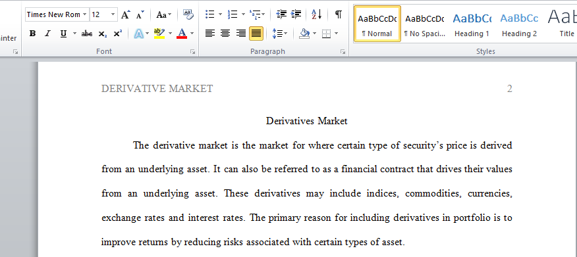Viewport: 577px width, 257px height.
Task: Apply the Heading 1 style
Action: point(472,24)
